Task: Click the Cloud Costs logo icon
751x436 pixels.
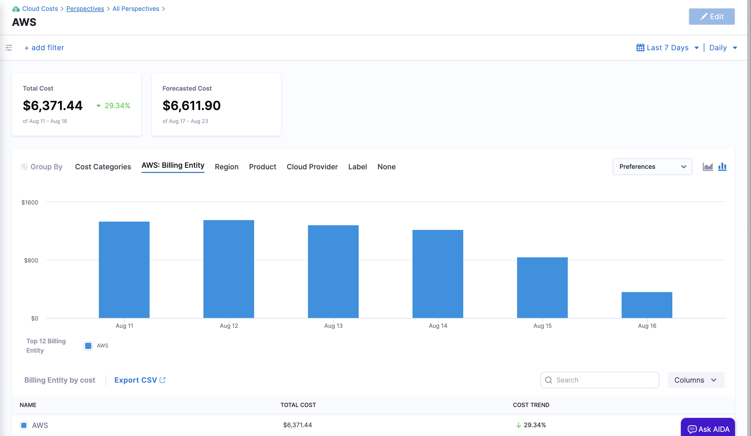Action: click(x=16, y=9)
